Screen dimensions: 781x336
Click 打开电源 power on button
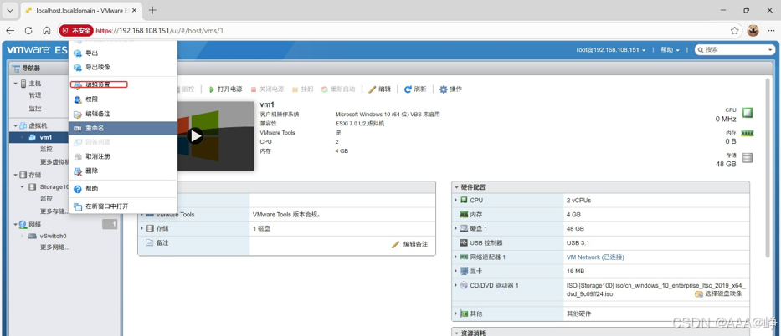225,89
